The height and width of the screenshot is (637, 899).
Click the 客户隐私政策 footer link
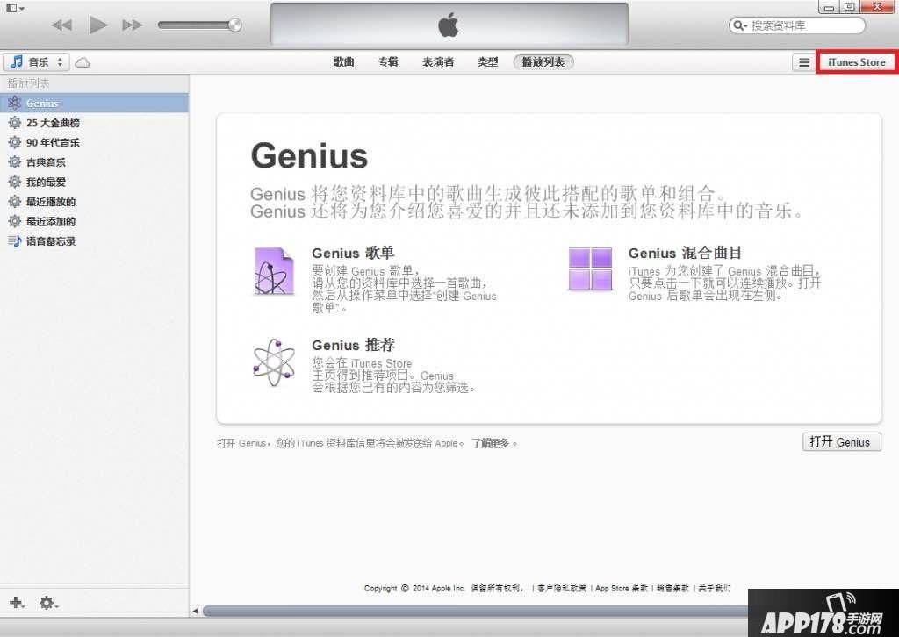click(x=562, y=589)
